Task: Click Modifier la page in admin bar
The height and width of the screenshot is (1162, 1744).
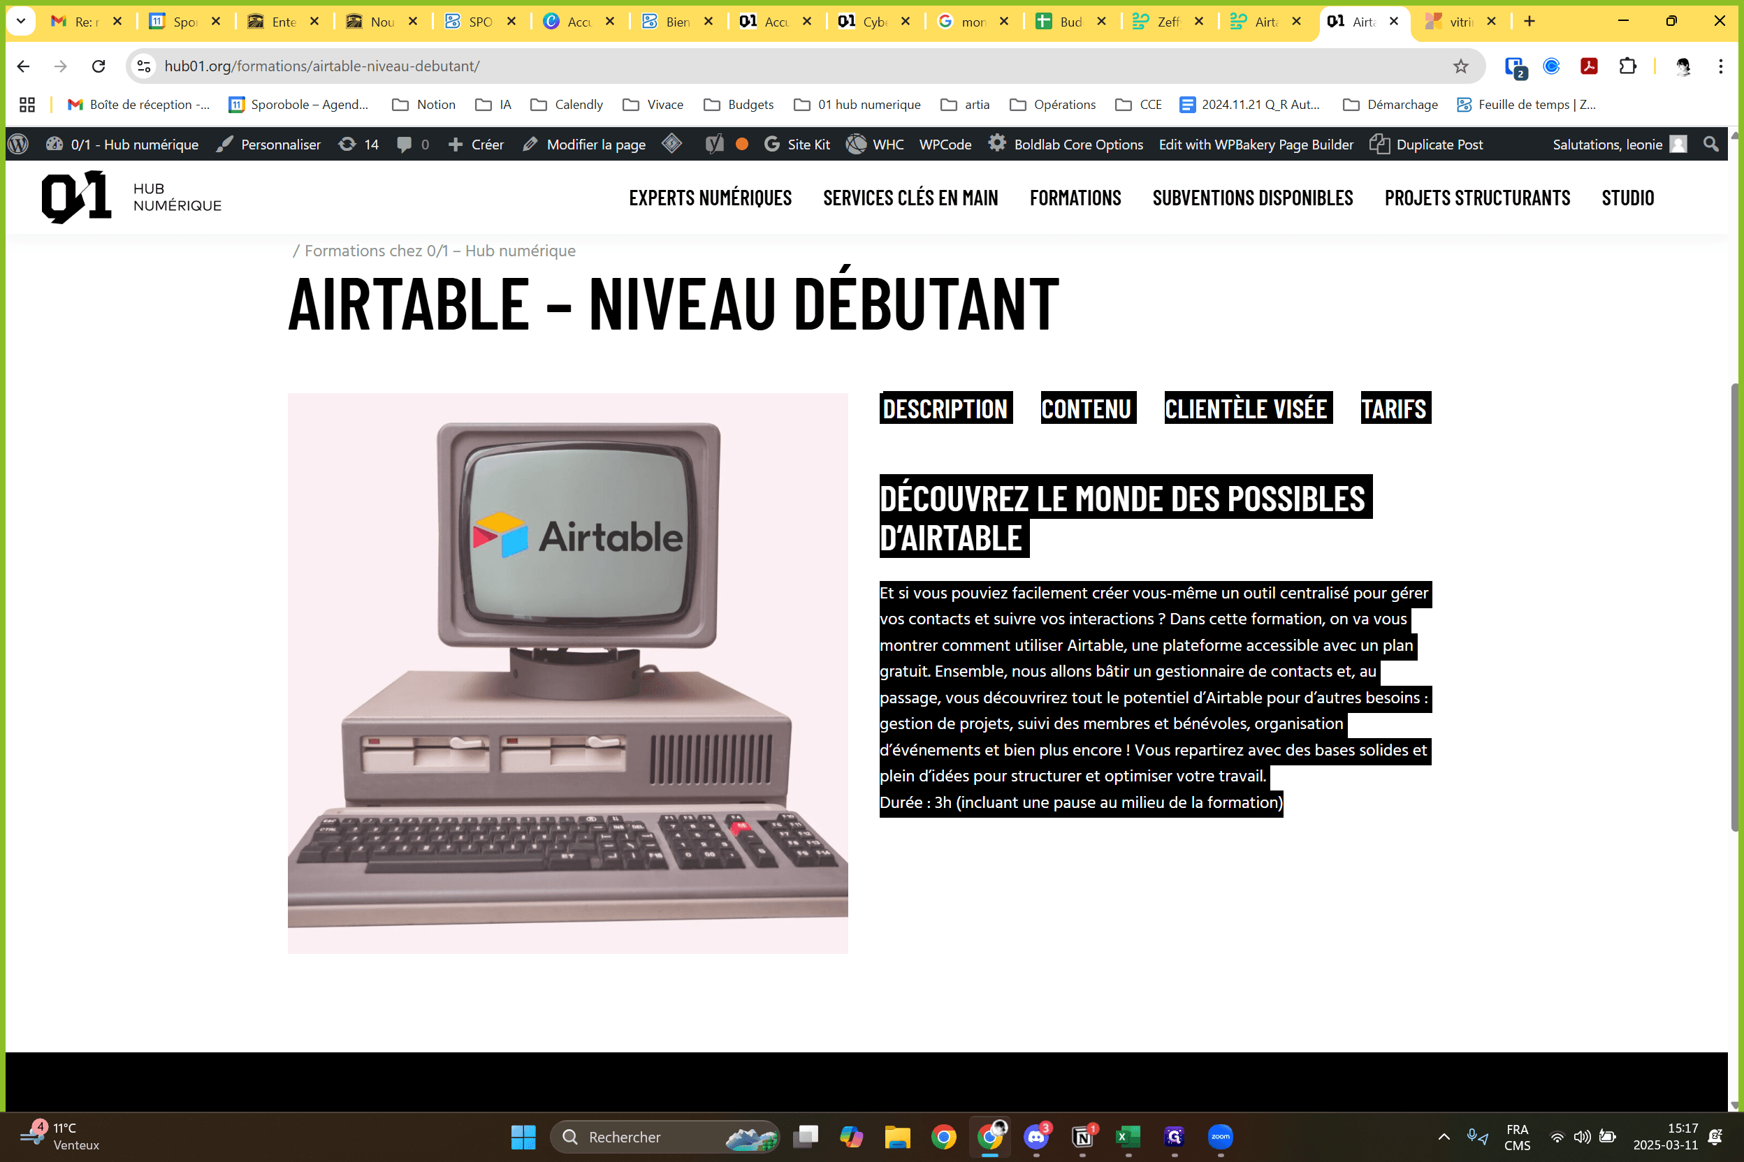Action: point(583,144)
